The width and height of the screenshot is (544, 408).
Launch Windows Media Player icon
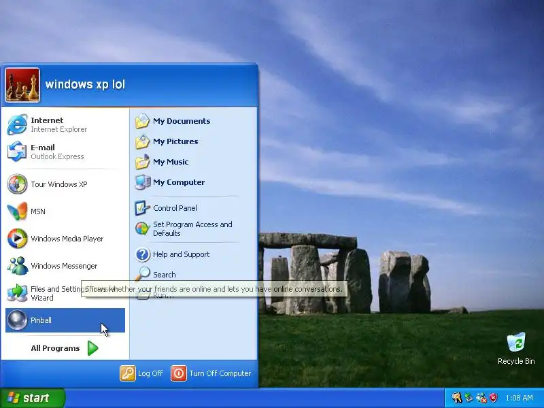point(17,239)
